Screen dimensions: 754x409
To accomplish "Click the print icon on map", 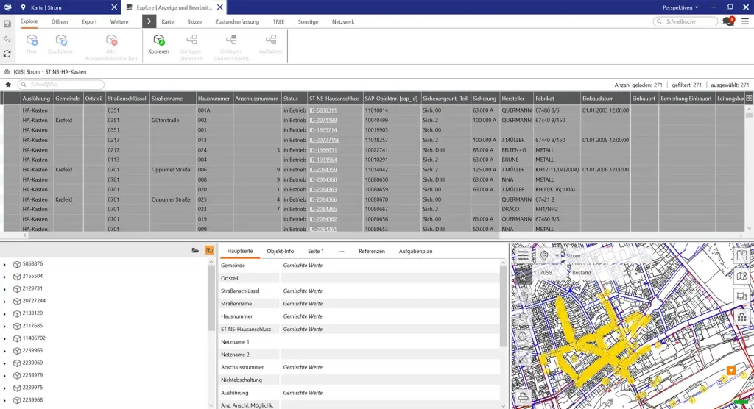I will point(524,398).
